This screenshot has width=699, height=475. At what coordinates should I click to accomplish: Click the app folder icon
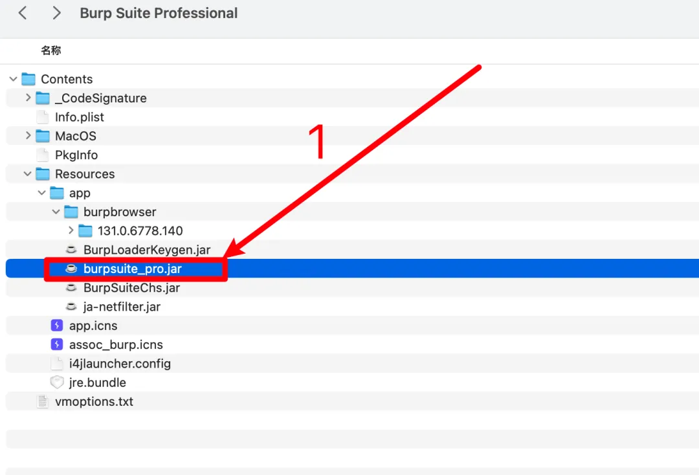(x=57, y=193)
